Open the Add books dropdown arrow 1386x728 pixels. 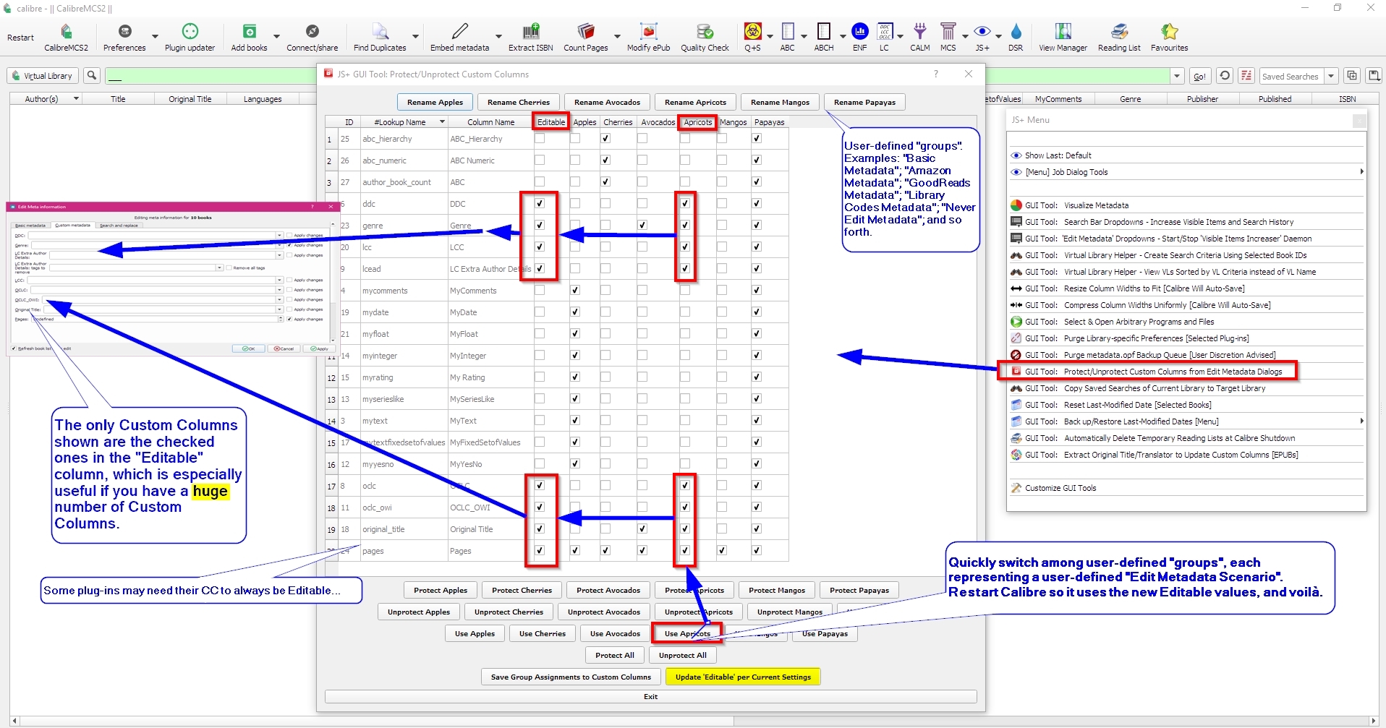click(x=276, y=35)
